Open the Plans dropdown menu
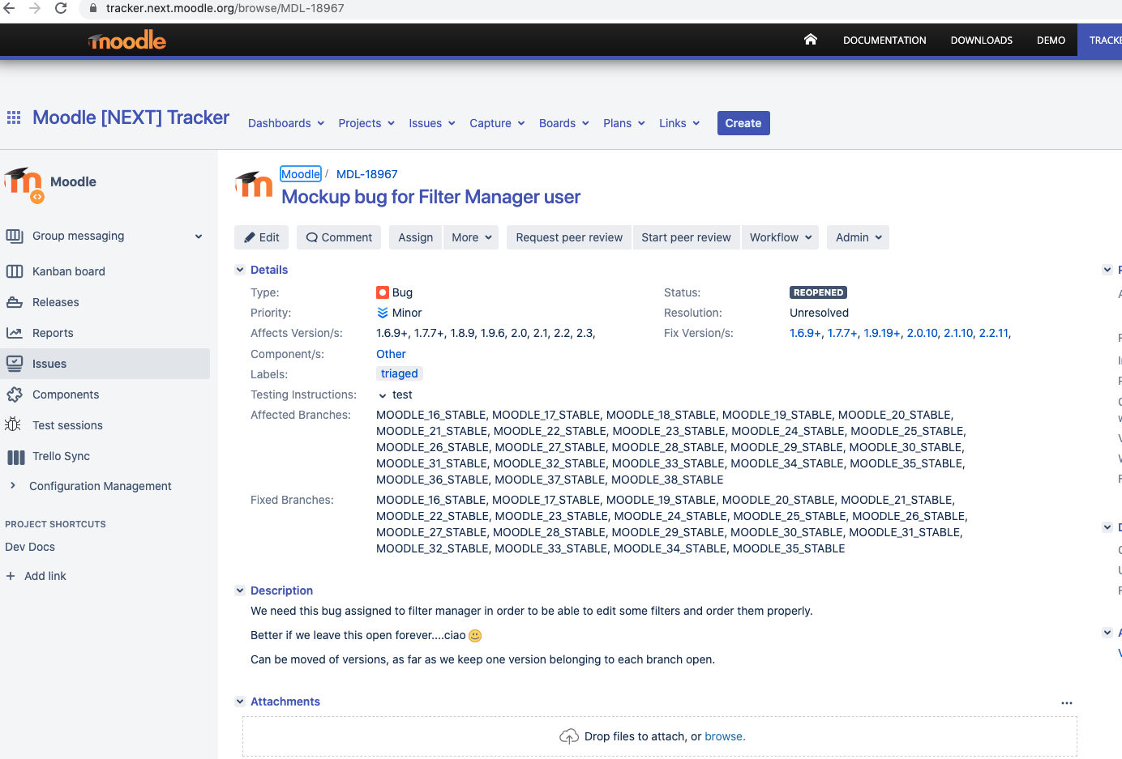This screenshot has height=759, width=1122. pyautogui.click(x=624, y=123)
